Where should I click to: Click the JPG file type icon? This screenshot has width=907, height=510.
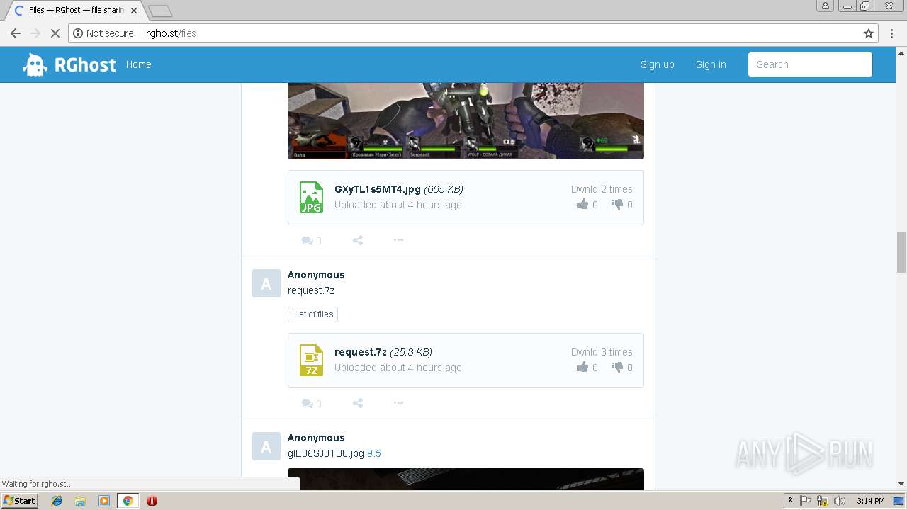[311, 198]
